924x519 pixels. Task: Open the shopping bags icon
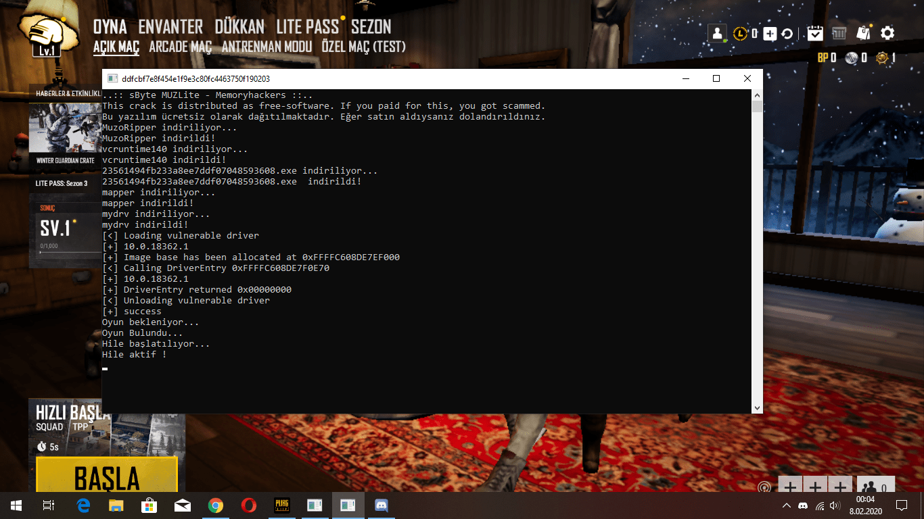[x=863, y=32]
